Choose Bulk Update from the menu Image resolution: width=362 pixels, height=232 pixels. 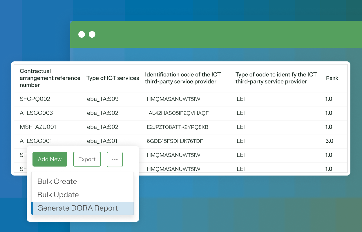click(x=57, y=195)
